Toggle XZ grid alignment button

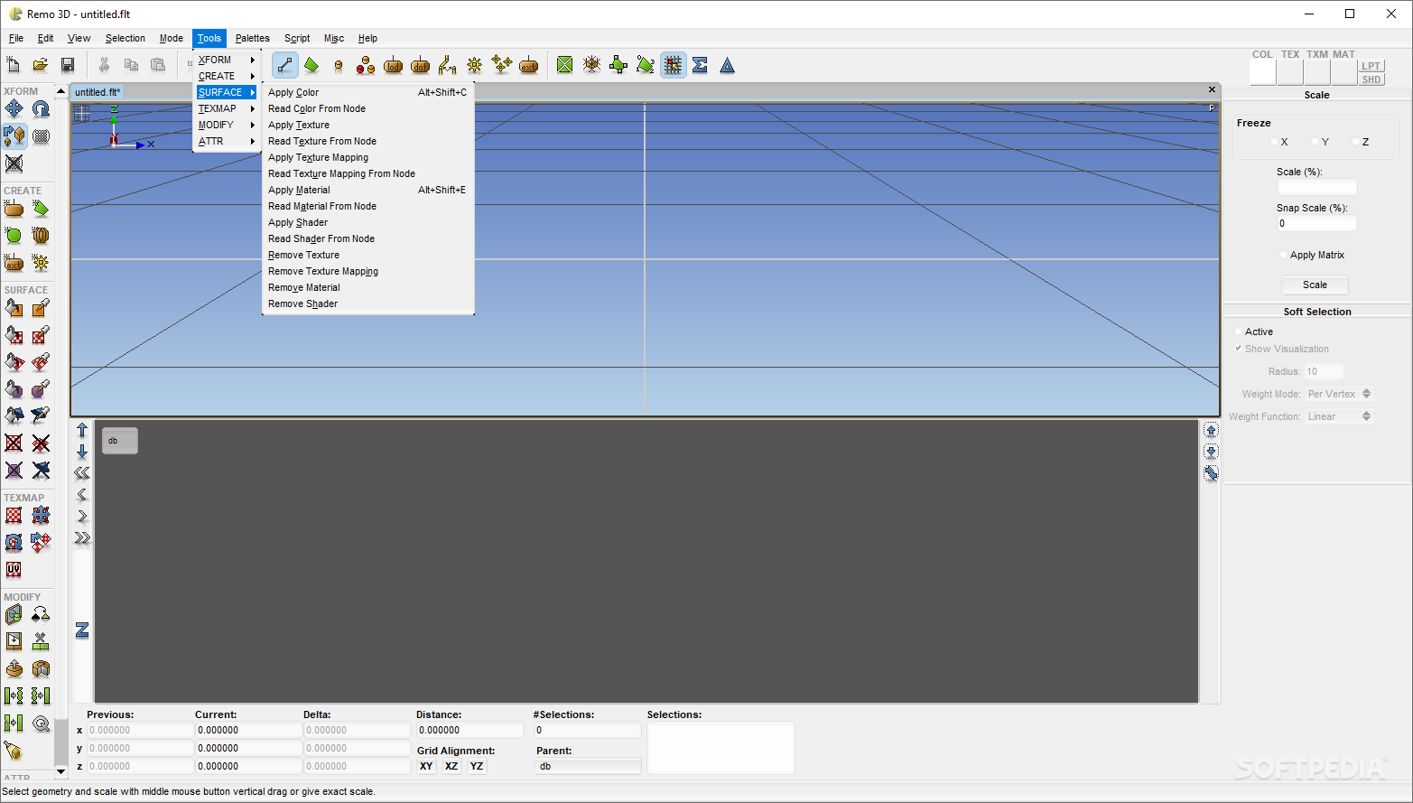click(451, 766)
